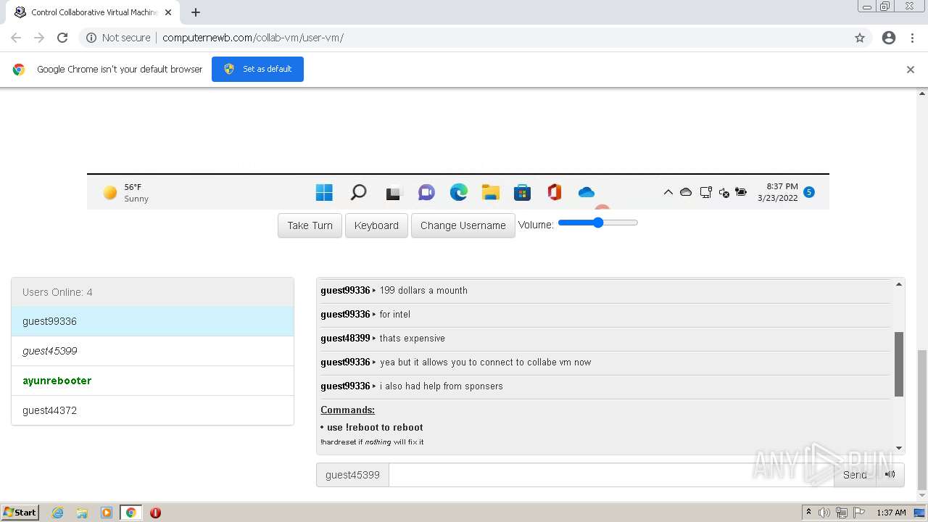Screen dimensions: 928x522
Task: Bookmark this page with the star icon
Action: coord(860,38)
